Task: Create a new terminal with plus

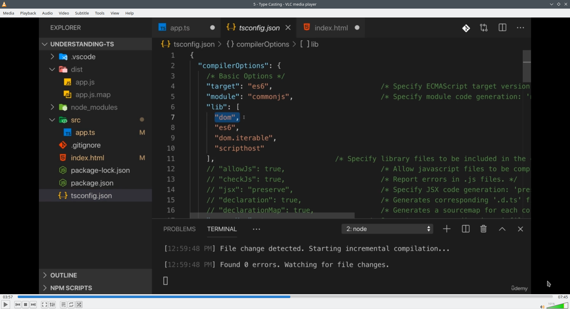Action: (x=447, y=229)
